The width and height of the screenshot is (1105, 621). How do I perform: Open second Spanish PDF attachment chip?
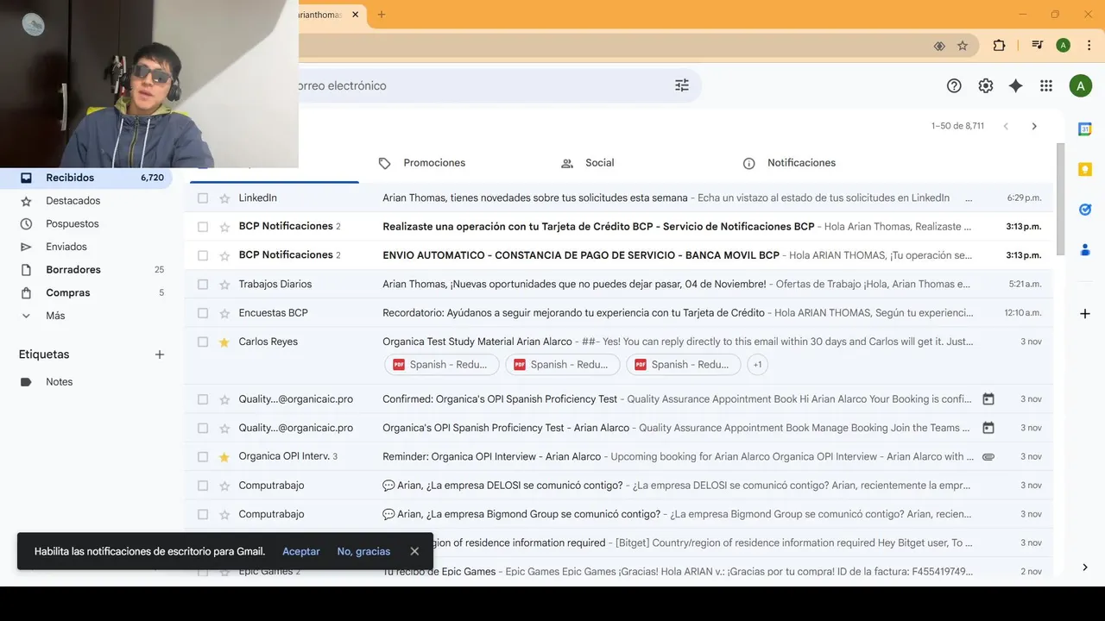click(563, 365)
